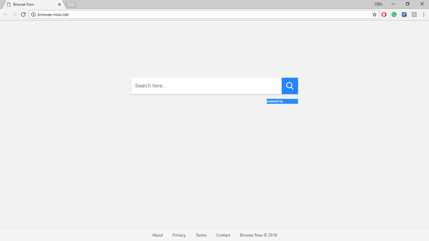Click the back navigation arrow

pyautogui.click(x=5, y=14)
